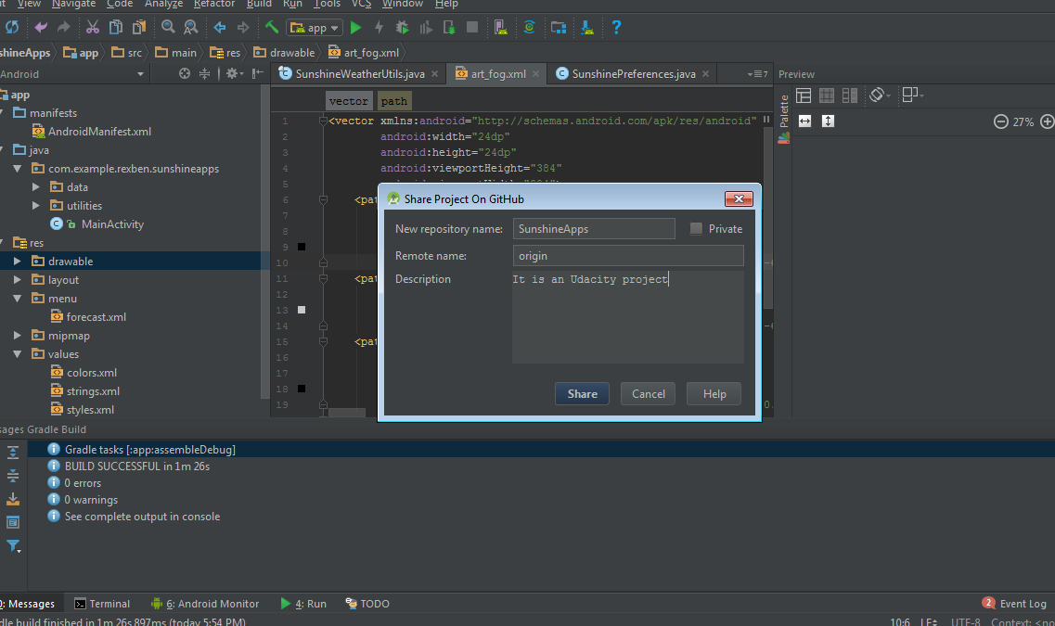Sync project with Gradle files
This screenshot has width=1055, height=626.
529,27
